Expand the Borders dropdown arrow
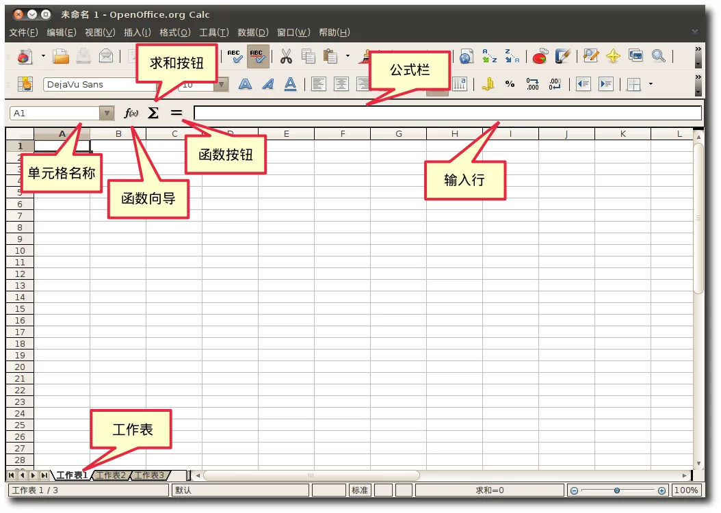721x513 pixels. 651,84
